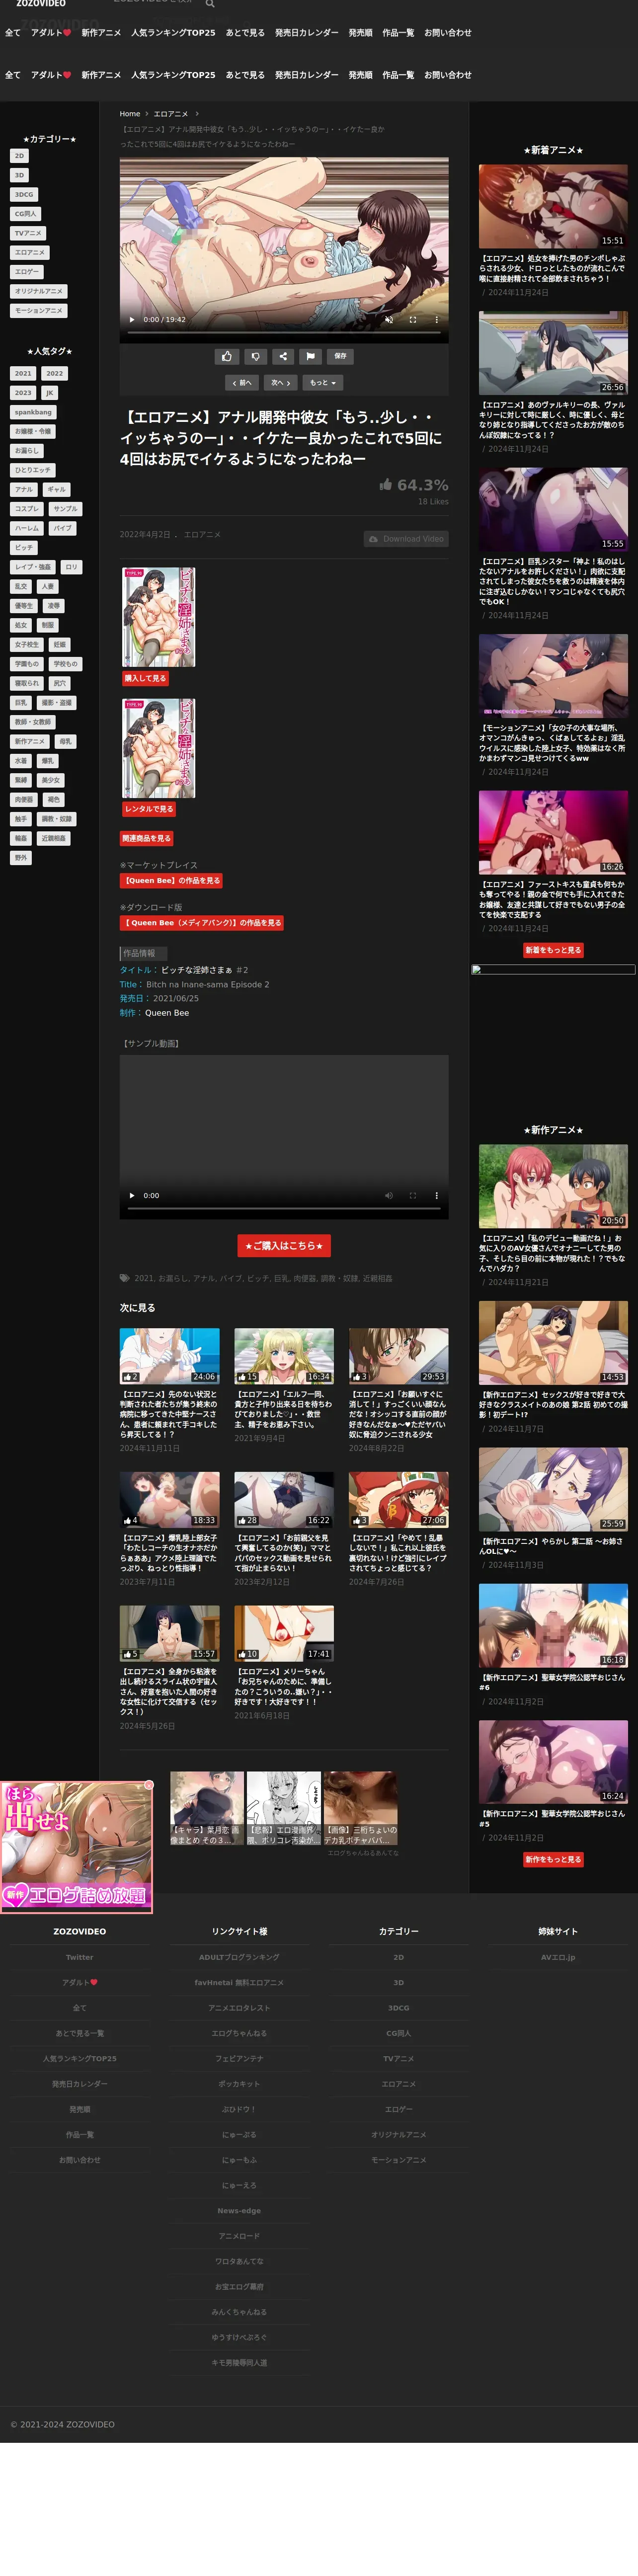
Task: Select the 2D category button
Action: tap(19, 156)
